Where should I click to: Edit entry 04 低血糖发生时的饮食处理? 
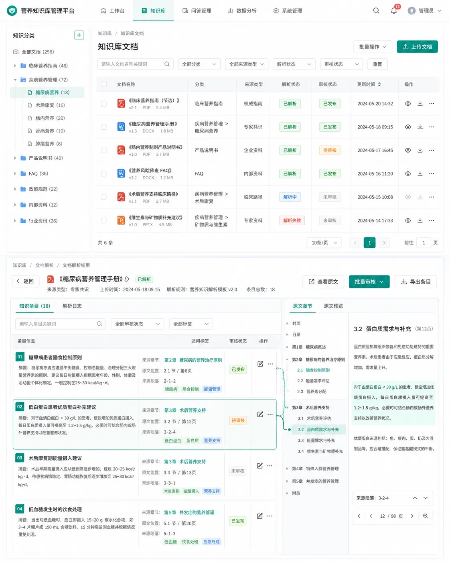(260, 516)
